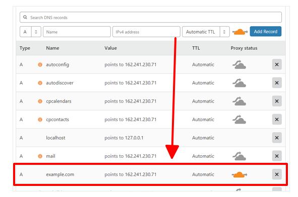This screenshot has height=197, width=298.
Task: Click the Proxy status column header
Action: pos(244,48)
